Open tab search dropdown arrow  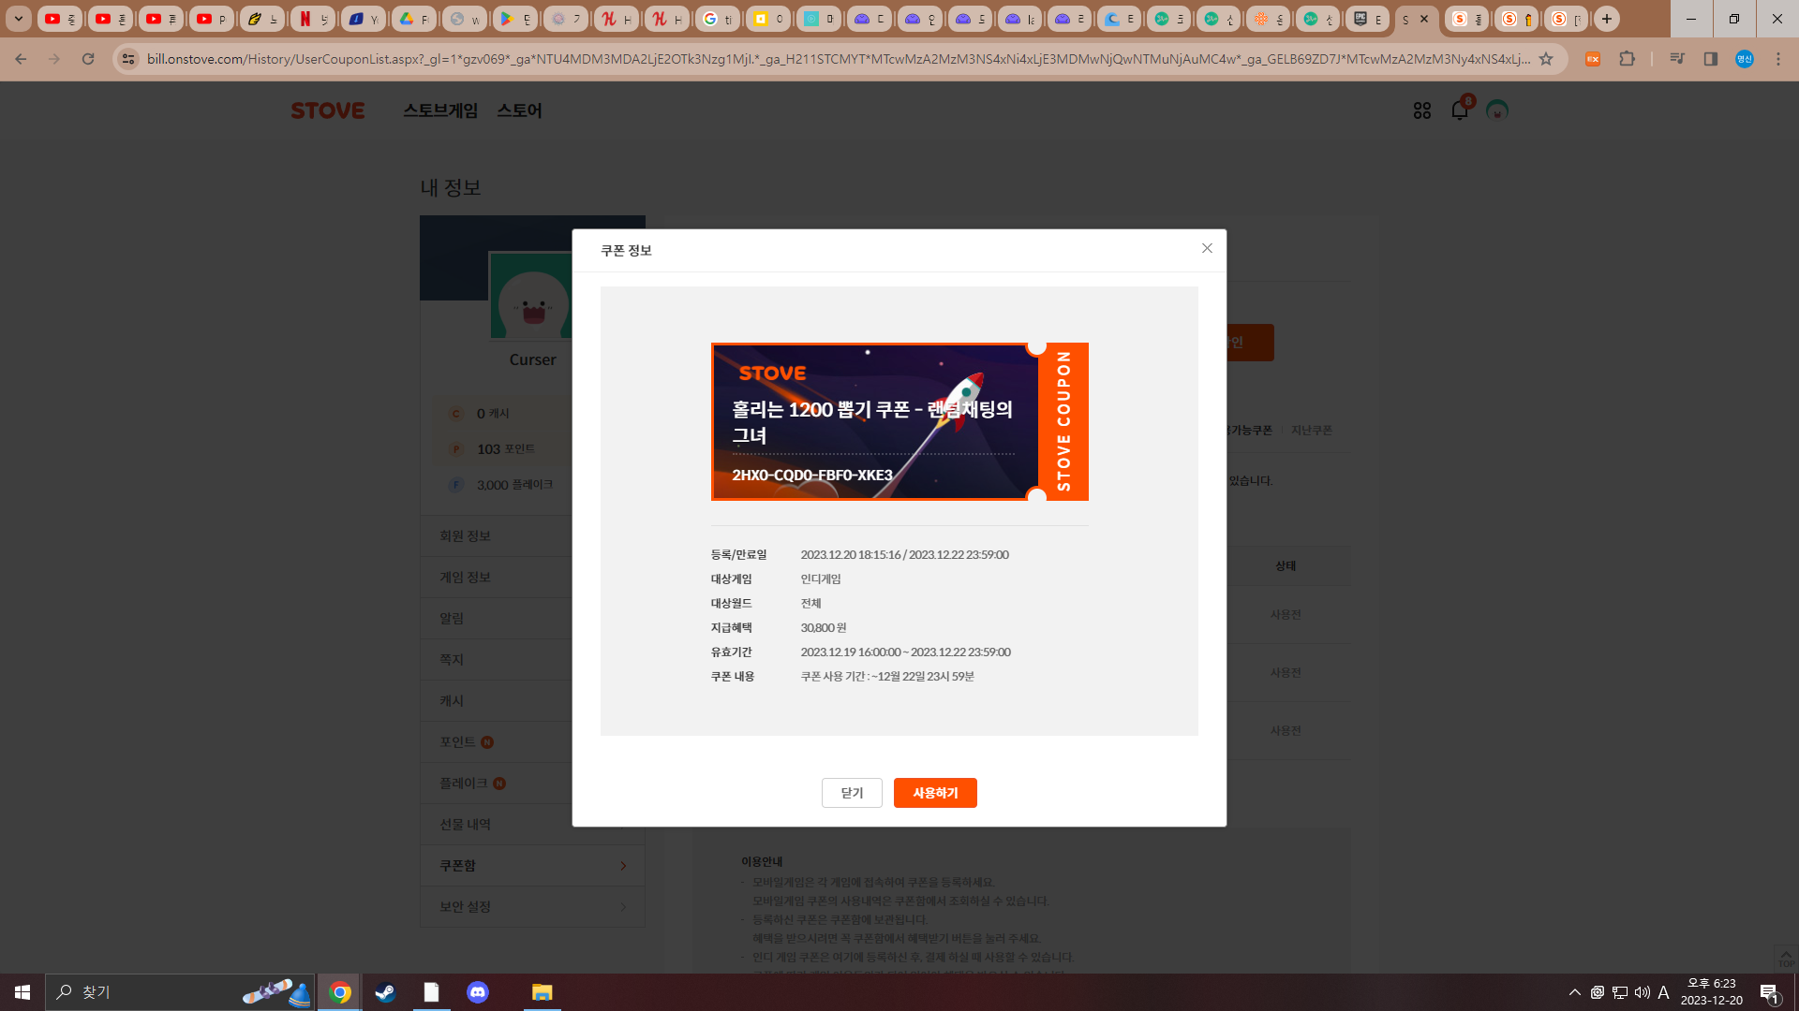[19, 19]
